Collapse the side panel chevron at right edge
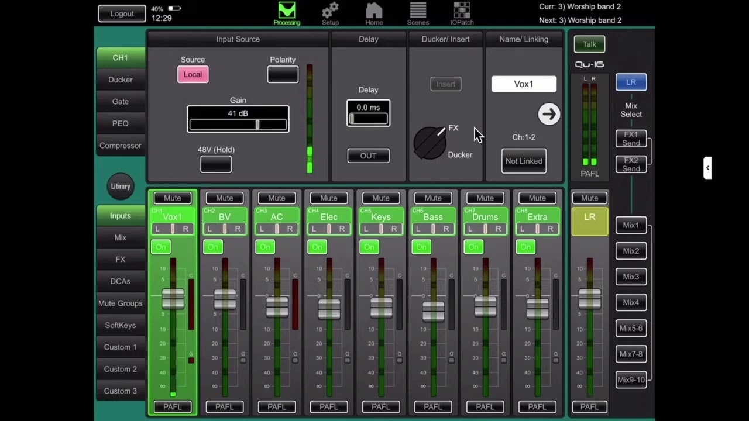The height and width of the screenshot is (421, 749). click(707, 168)
